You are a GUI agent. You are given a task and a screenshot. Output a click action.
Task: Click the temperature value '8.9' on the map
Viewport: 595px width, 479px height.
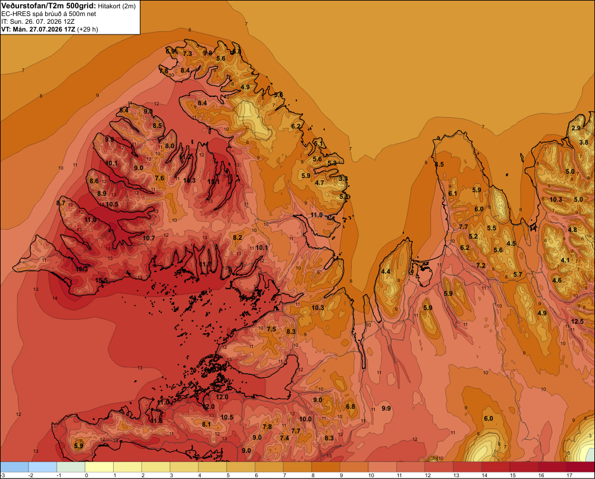click(x=102, y=193)
